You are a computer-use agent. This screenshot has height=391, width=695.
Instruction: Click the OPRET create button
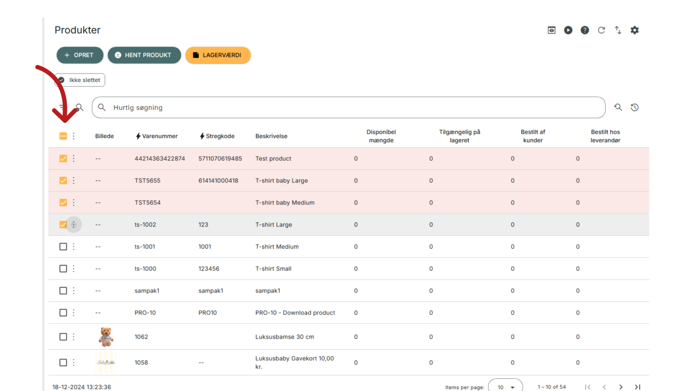pyautogui.click(x=80, y=55)
